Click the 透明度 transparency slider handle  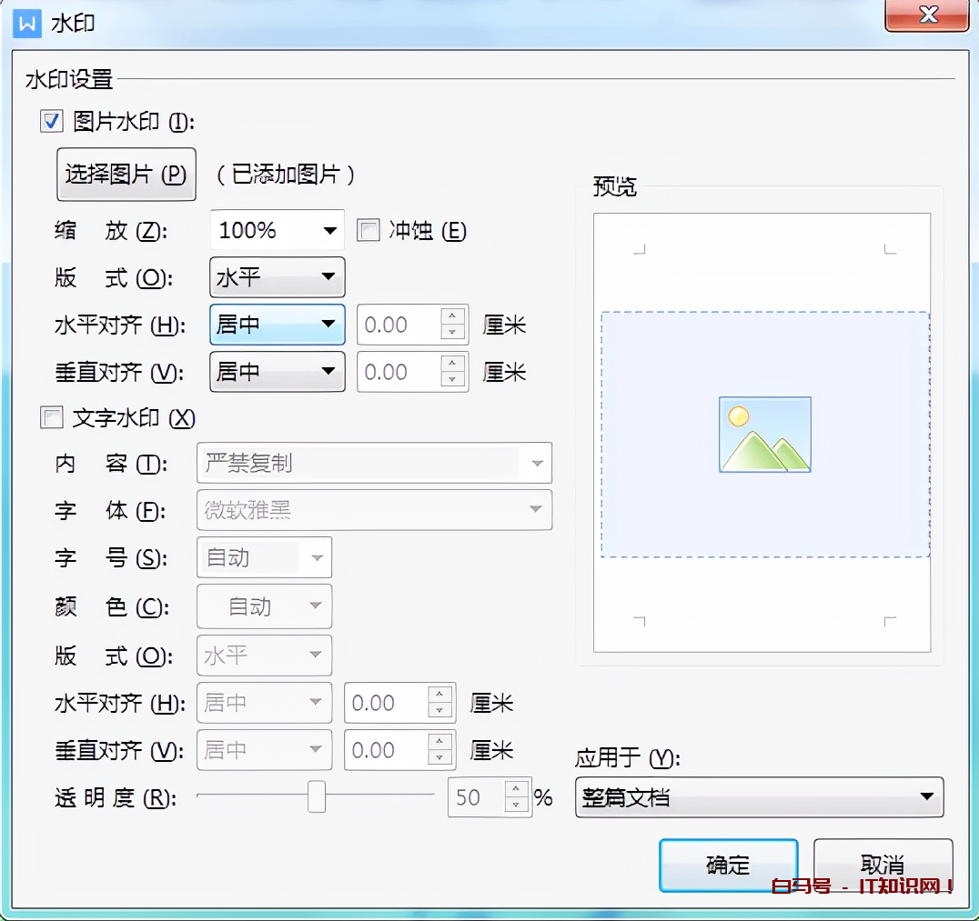point(316,796)
